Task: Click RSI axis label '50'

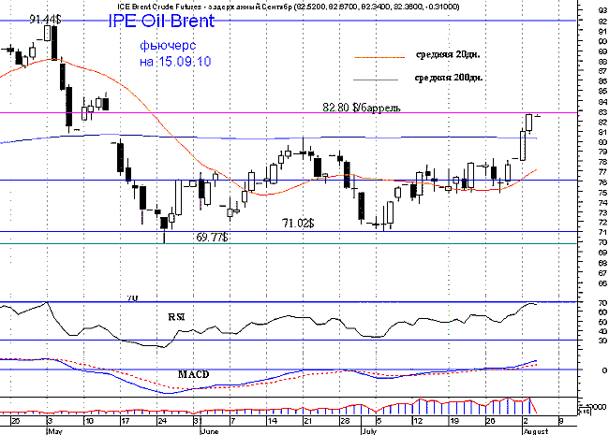Action: [602, 322]
